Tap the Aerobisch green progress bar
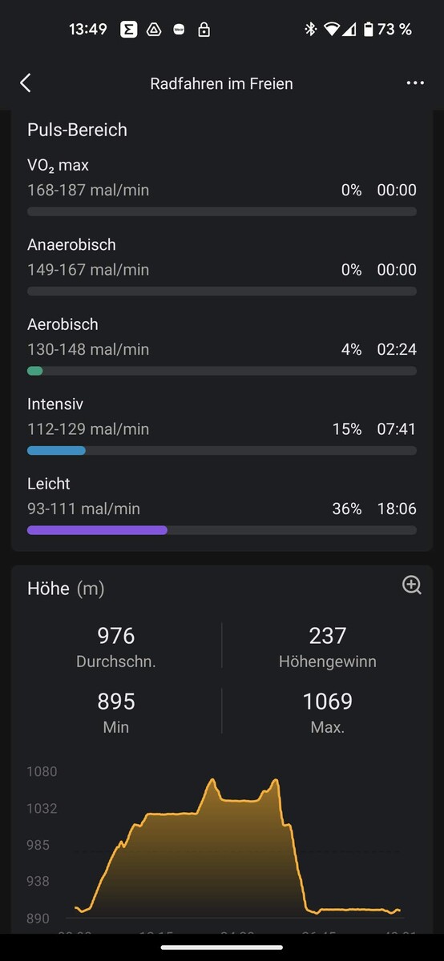Image resolution: width=444 pixels, height=961 pixels. click(222, 371)
